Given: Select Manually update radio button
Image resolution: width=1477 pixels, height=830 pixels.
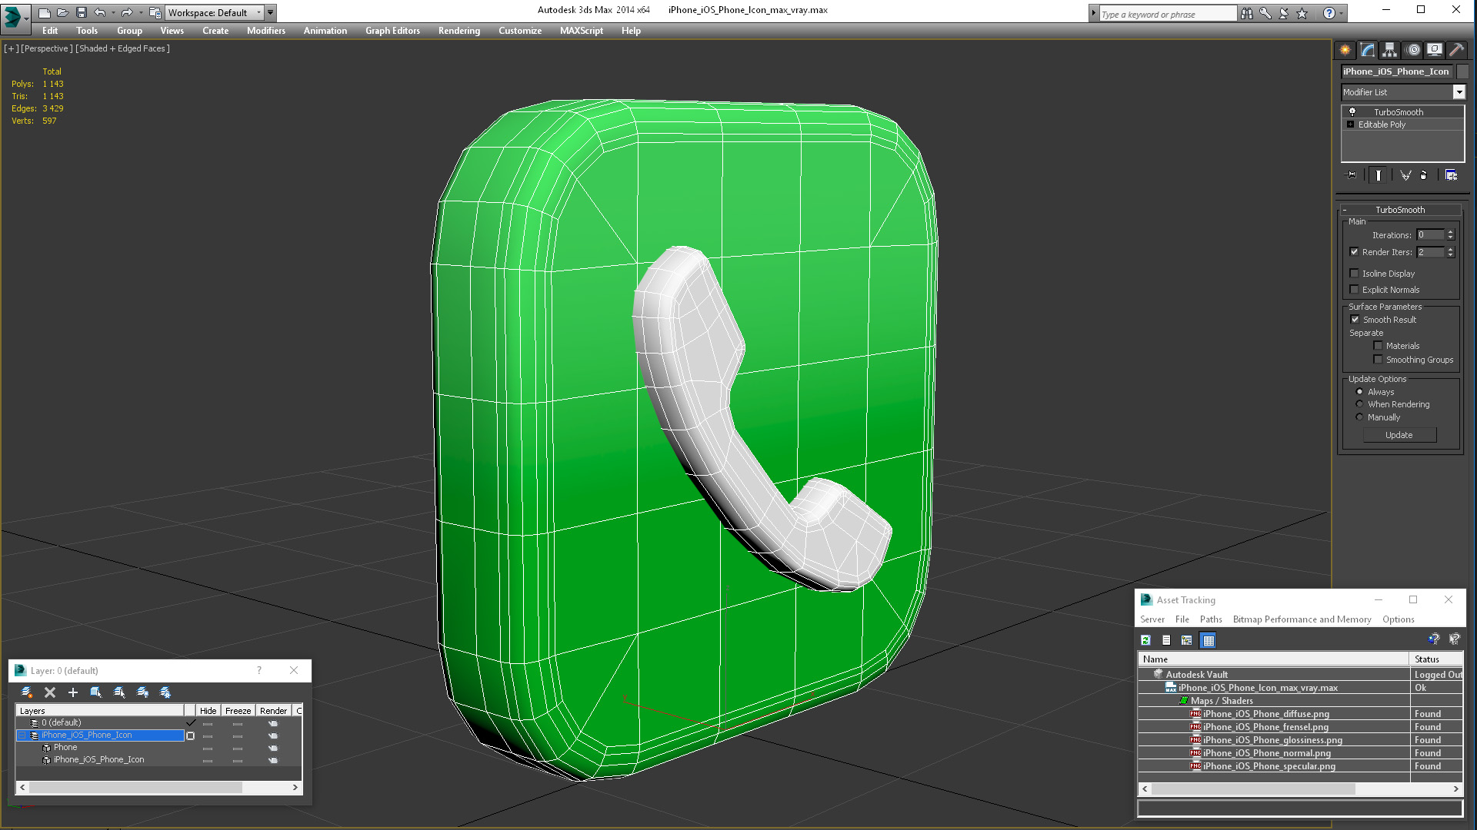Looking at the screenshot, I should click(x=1359, y=417).
